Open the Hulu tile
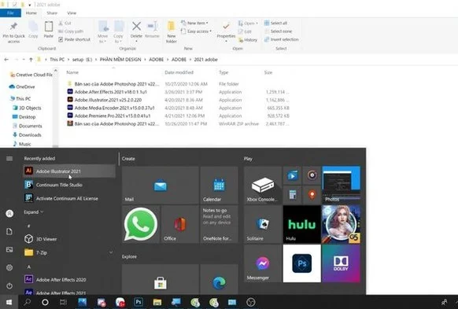 point(301,224)
